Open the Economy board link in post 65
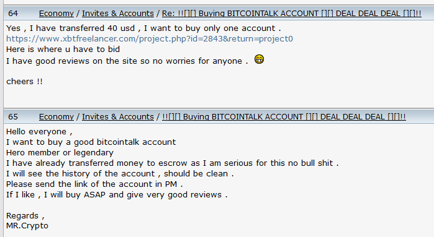 [57, 117]
